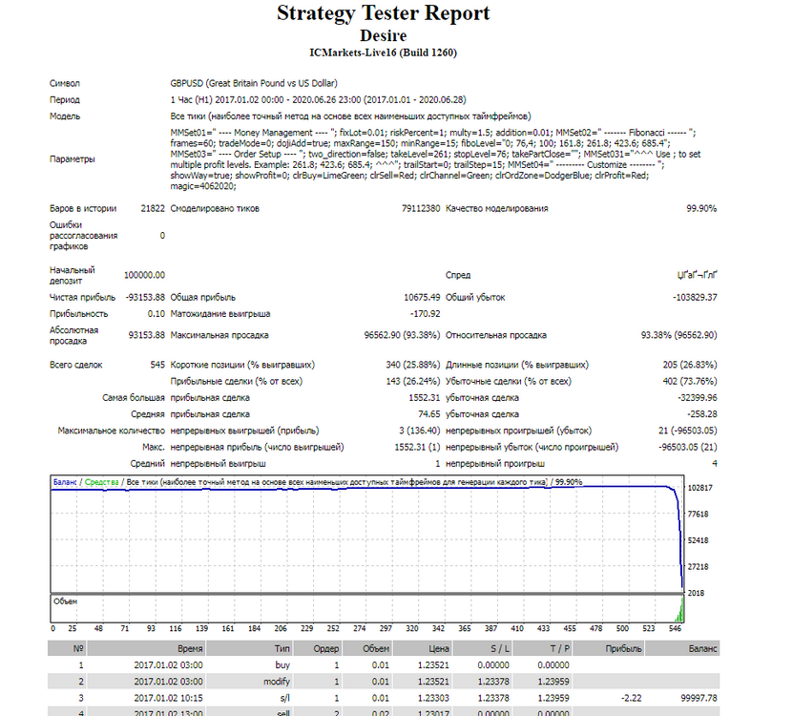The image size is (793, 716).
Task: Select loss trades value 402 (73.76%)
Action: pos(690,381)
